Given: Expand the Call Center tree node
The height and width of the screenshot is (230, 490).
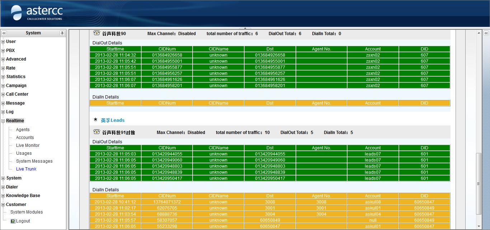Looking at the screenshot, I should tap(3, 95).
